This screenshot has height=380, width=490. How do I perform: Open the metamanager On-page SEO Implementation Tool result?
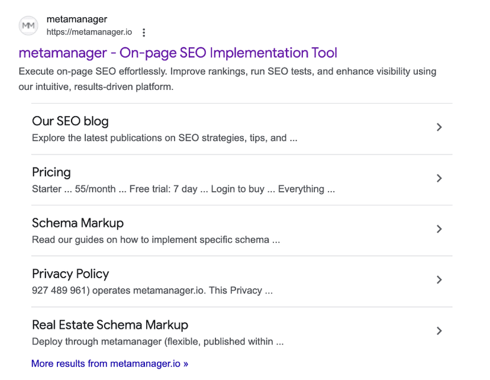point(178,53)
